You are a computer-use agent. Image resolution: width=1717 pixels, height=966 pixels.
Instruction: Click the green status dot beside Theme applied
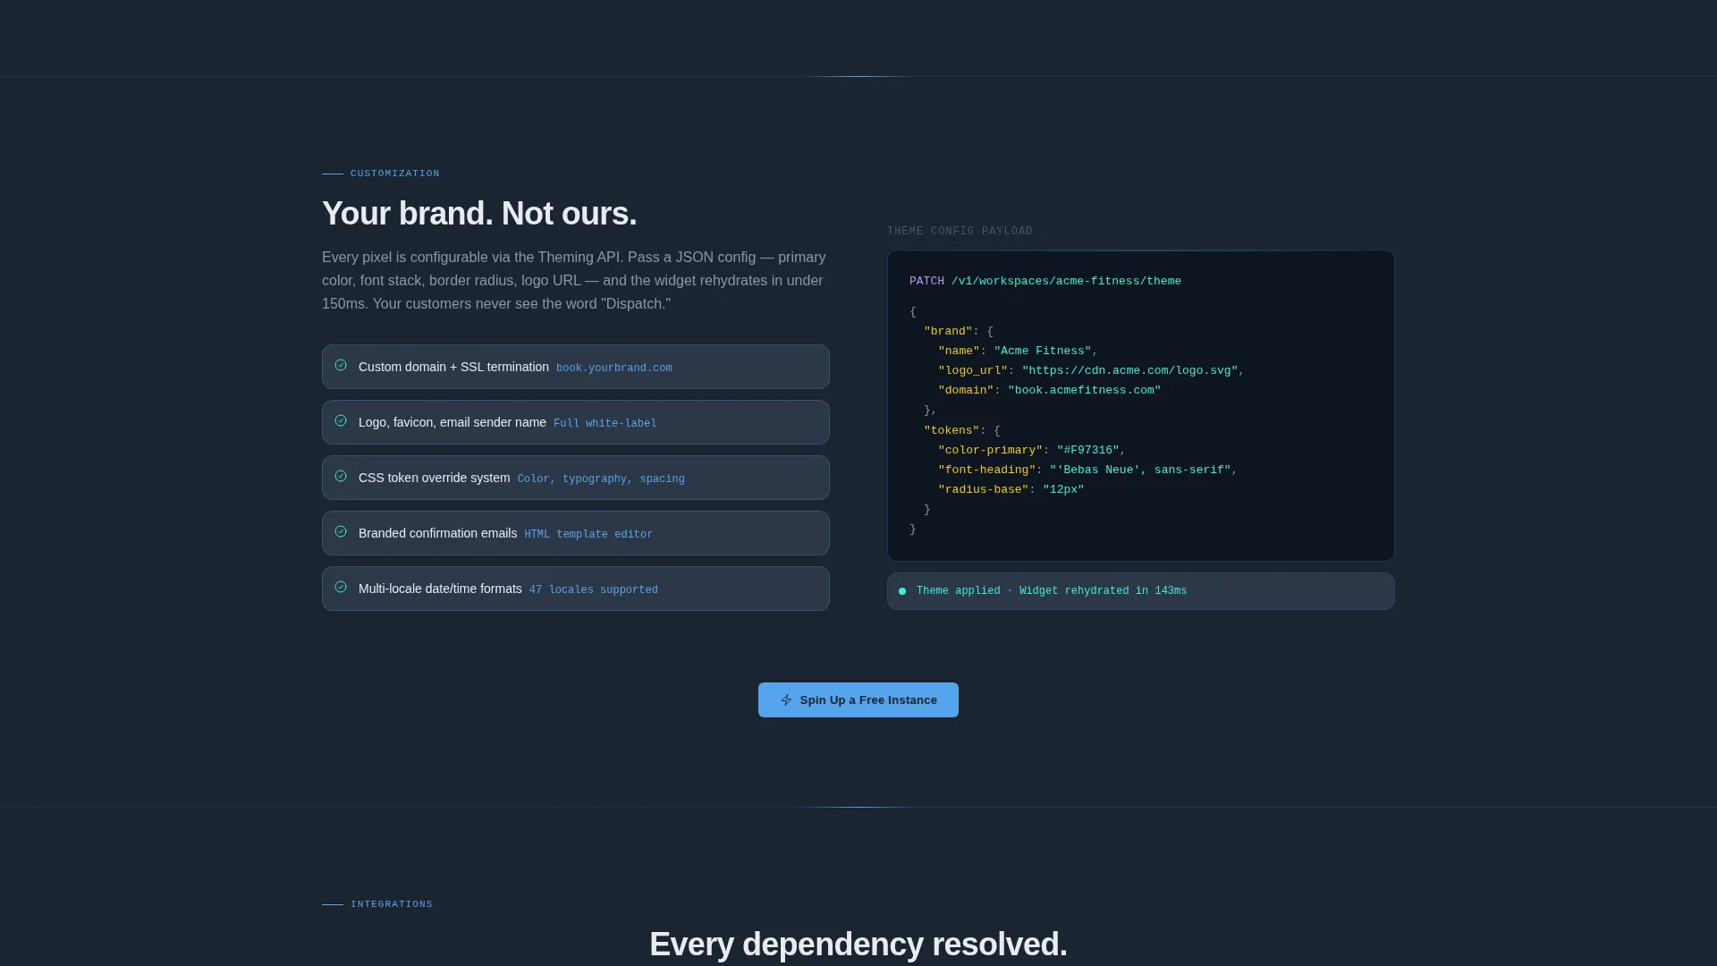pos(902,591)
